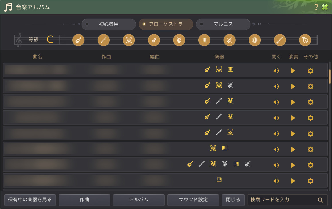Select the guitar instrument filter
Viewport: 332px width, 209px height.
[x=78, y=40]
